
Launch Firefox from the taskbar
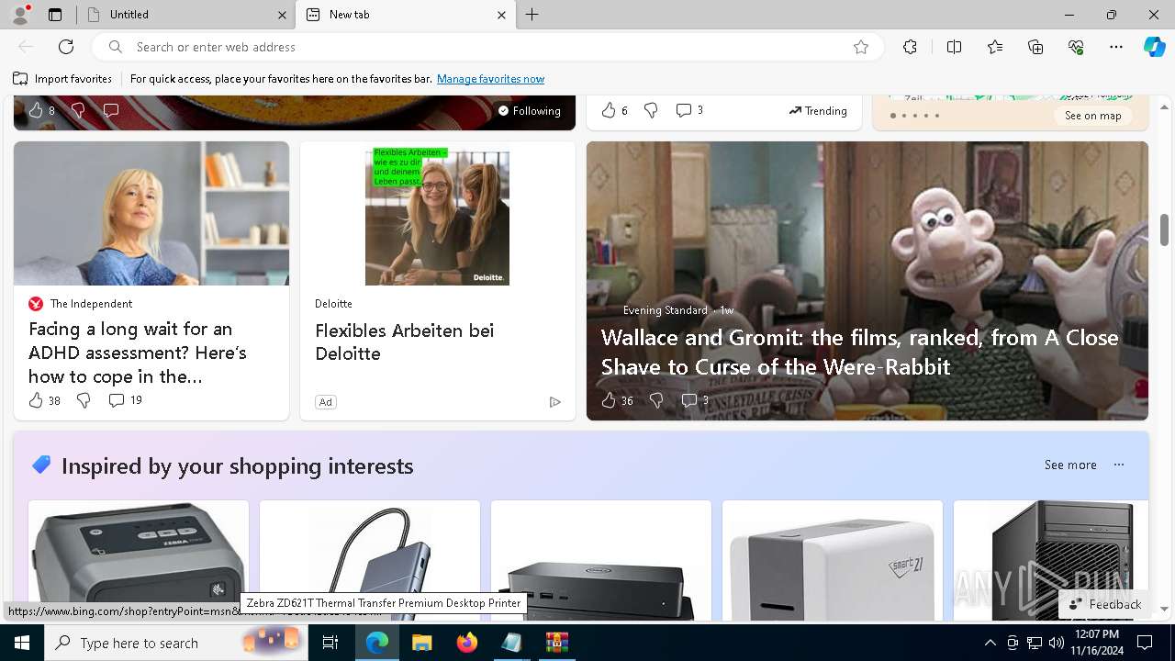tap(466, 643)
